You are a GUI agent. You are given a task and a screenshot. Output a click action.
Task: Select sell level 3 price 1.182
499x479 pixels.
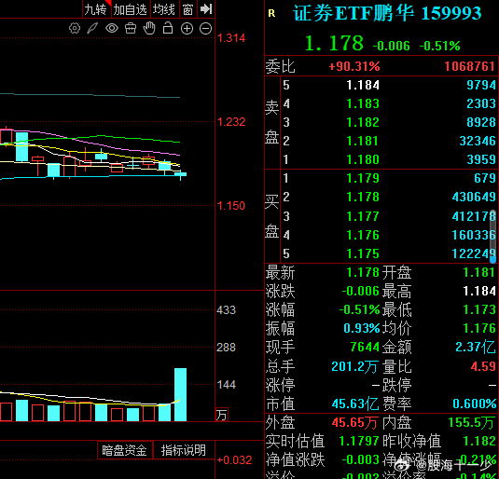point(363,122)
